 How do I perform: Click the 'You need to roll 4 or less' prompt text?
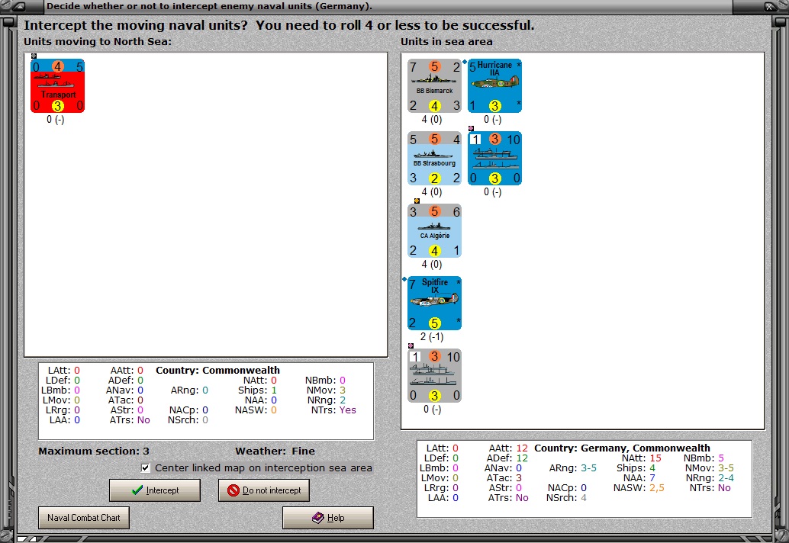click(x=395, y=25)
